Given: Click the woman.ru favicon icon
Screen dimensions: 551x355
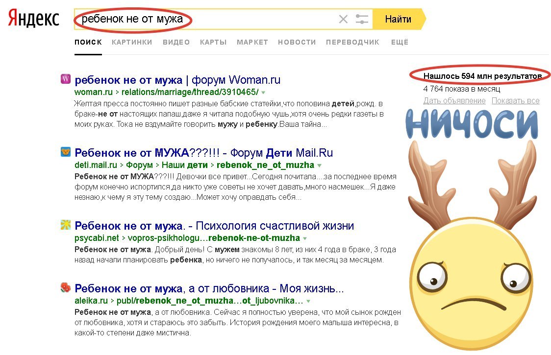Looking at the screenshot, I should (x=66, y=79).
